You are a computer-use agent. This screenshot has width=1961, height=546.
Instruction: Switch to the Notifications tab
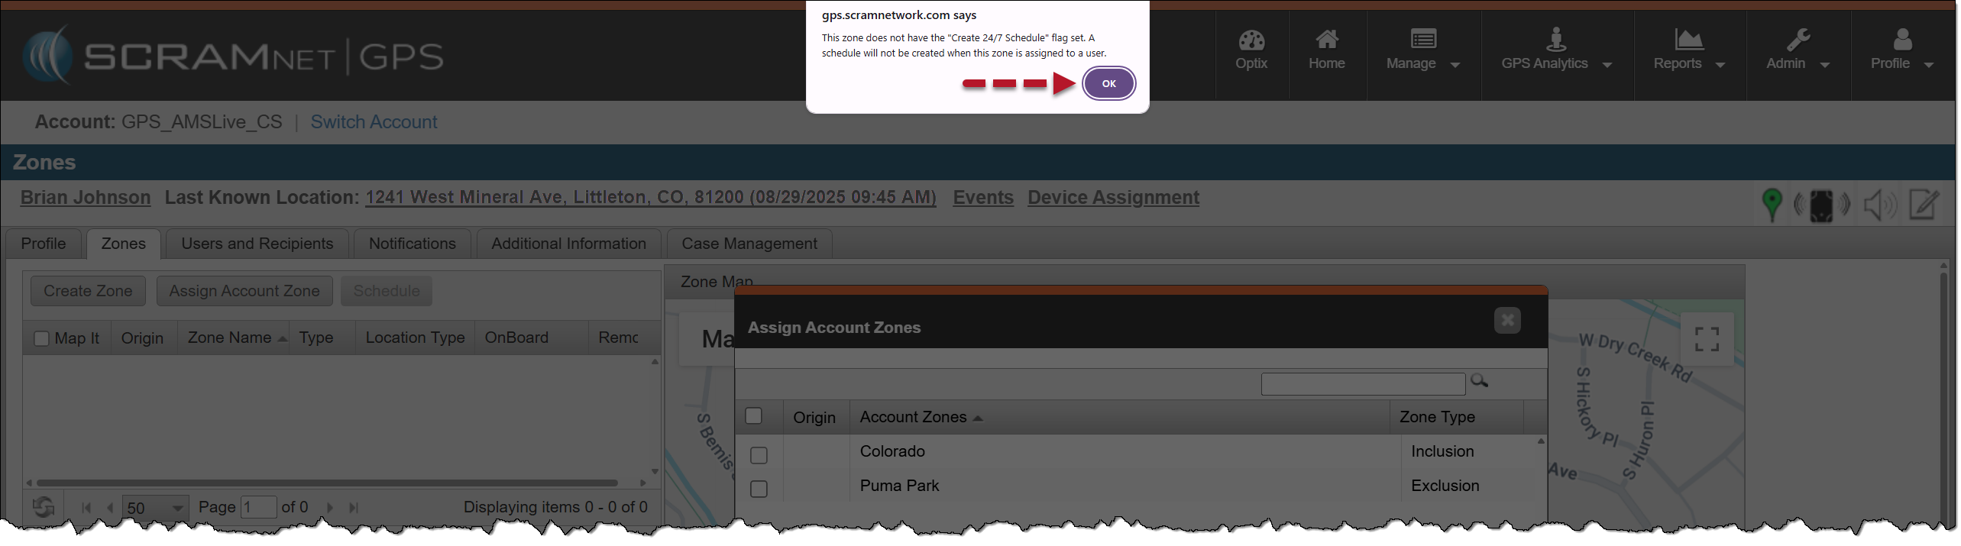(412, 244)
